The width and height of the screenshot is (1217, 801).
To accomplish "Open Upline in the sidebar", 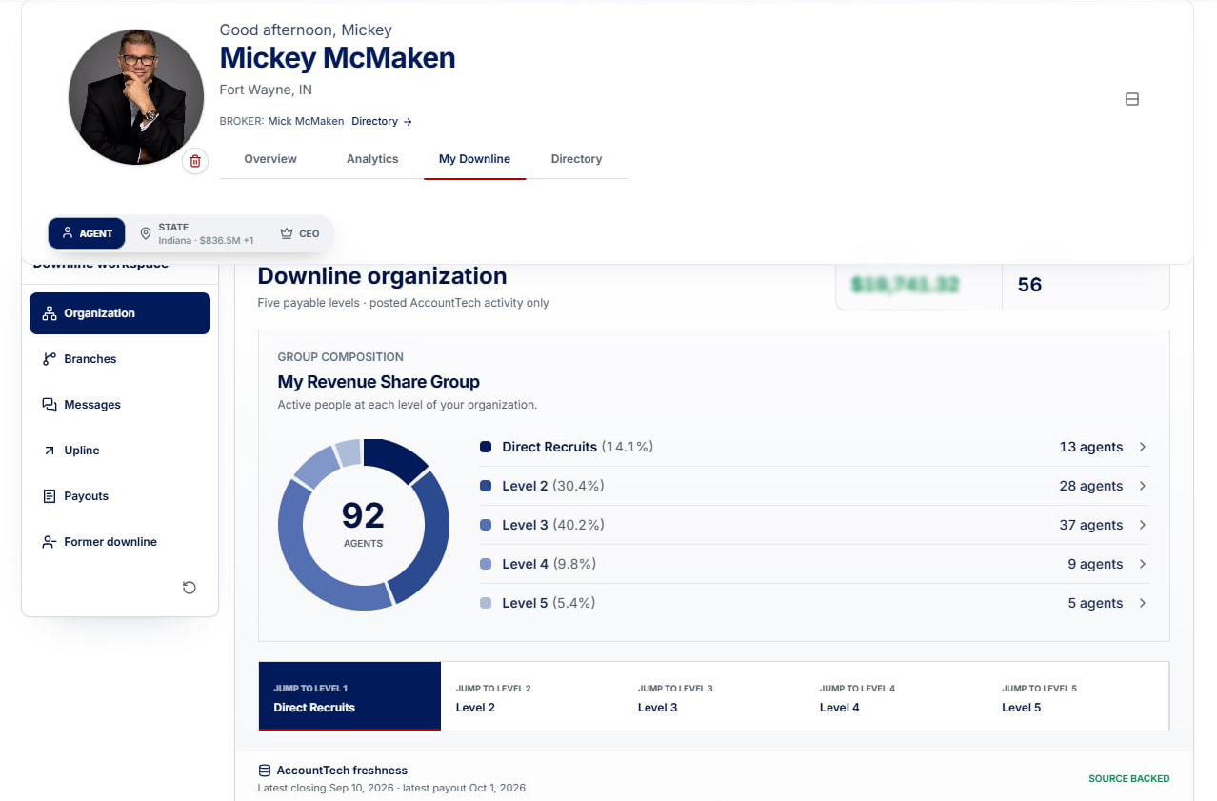I will (120, 451).
